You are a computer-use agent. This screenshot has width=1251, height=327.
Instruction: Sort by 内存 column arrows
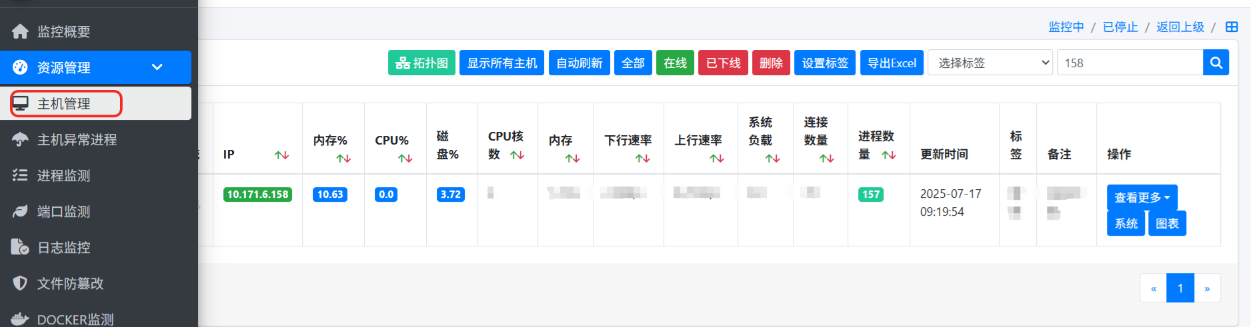(x=572, y=159)
